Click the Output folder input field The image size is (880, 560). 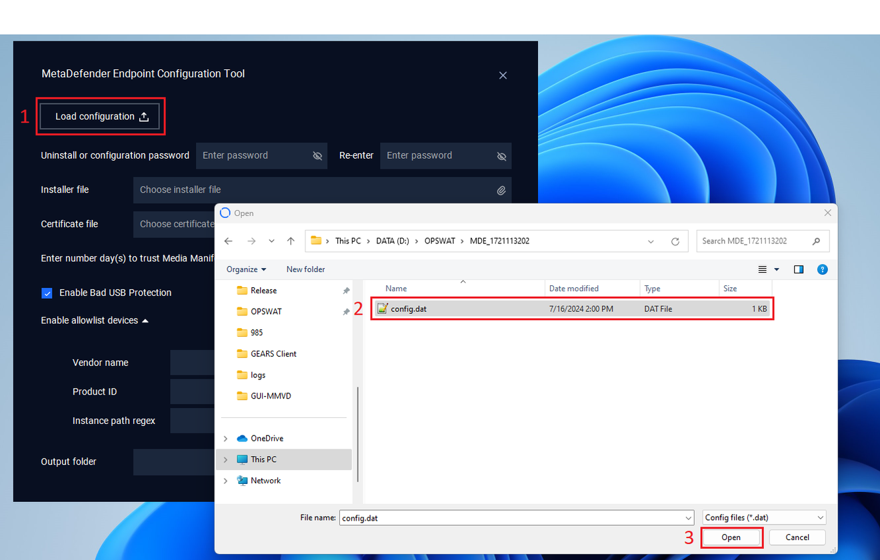click(x=174, y=462)
